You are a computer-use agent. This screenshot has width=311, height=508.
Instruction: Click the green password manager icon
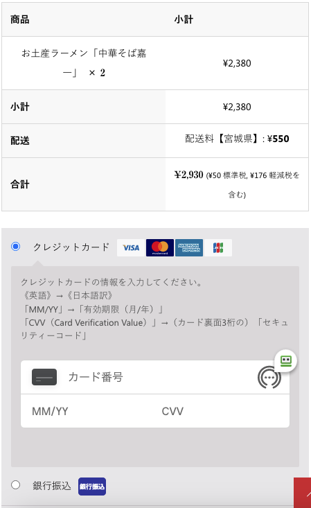286,360
